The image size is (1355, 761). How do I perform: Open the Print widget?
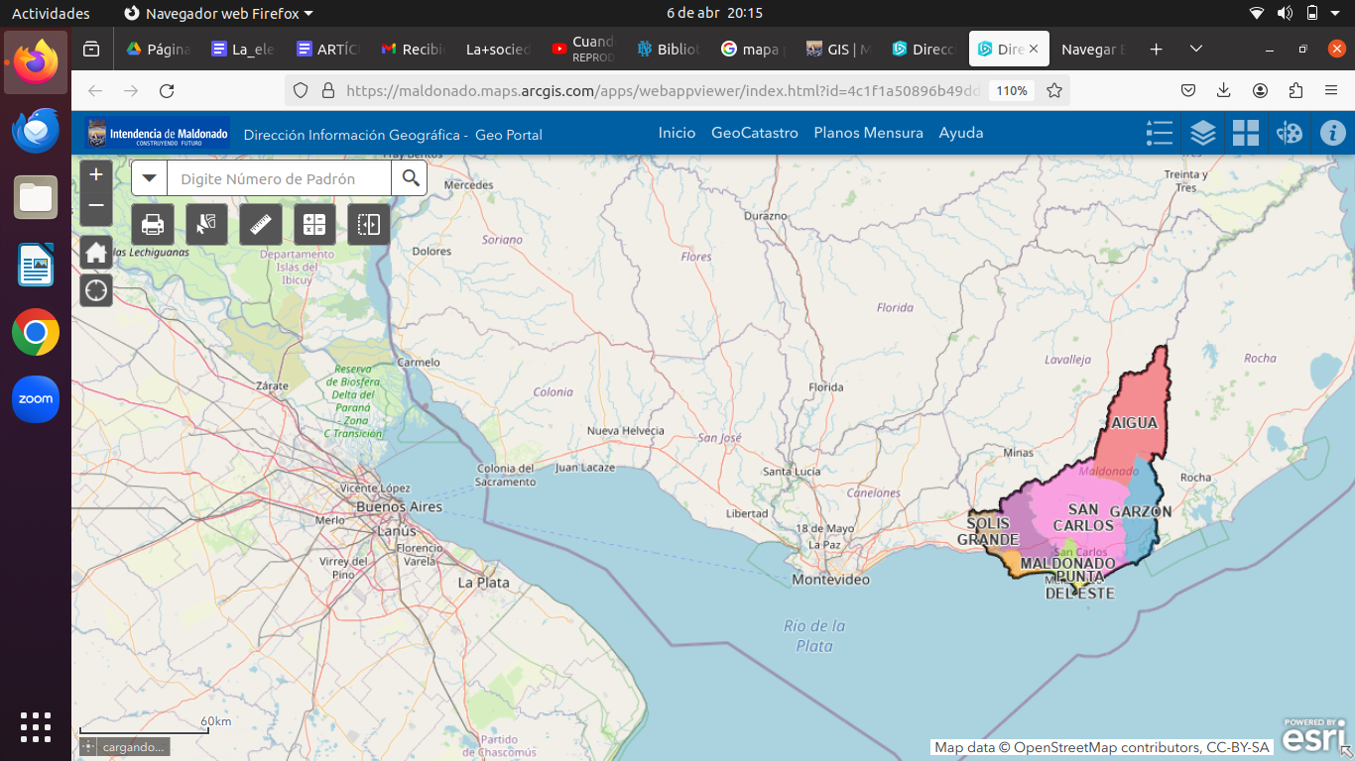153,225
